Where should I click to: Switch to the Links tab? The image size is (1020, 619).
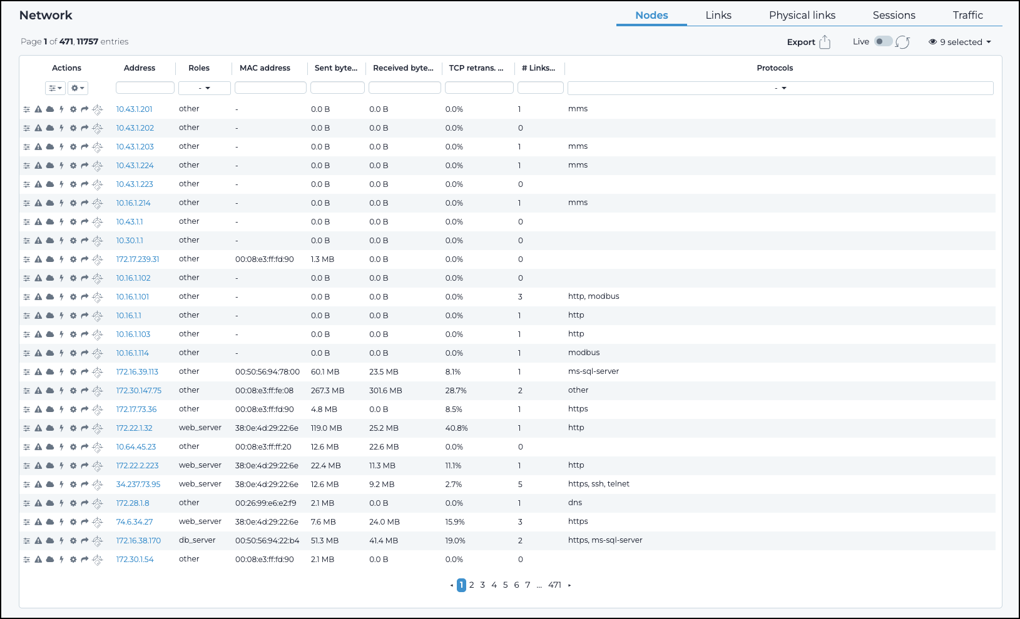(x=718, y=15)
